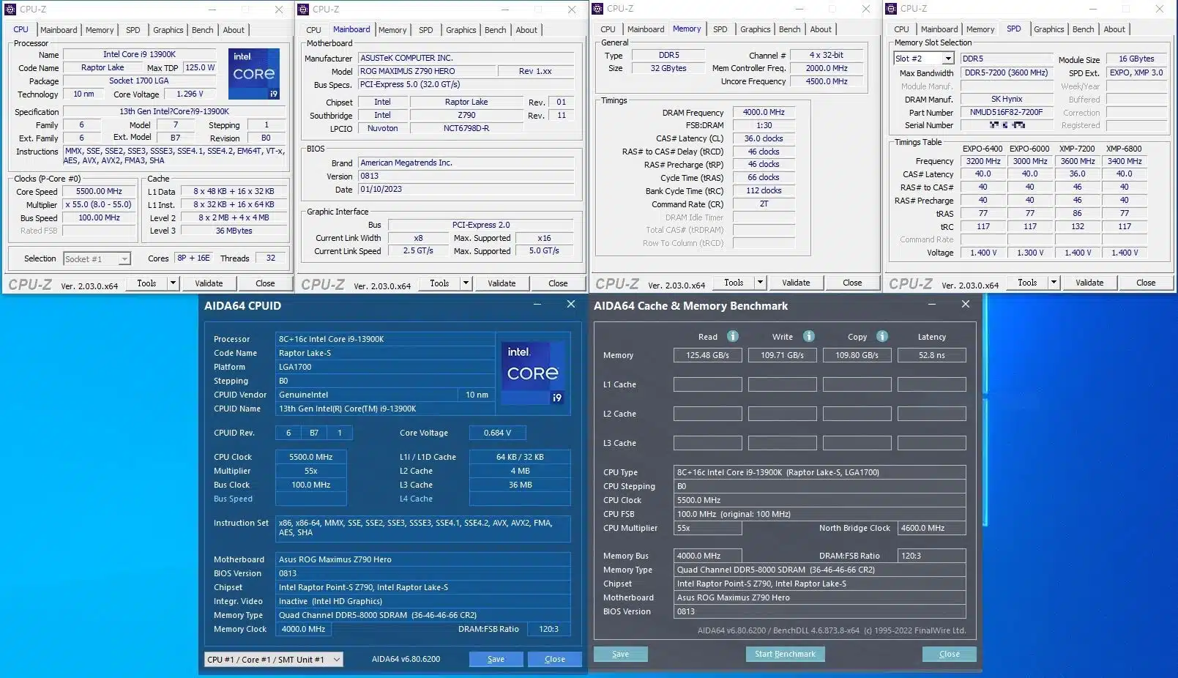This screenshot has height=678, width=1178.
Task: Click Core Voltage 0.684 V in AIDA64 CPUID
Action: (x=497, y=433)
